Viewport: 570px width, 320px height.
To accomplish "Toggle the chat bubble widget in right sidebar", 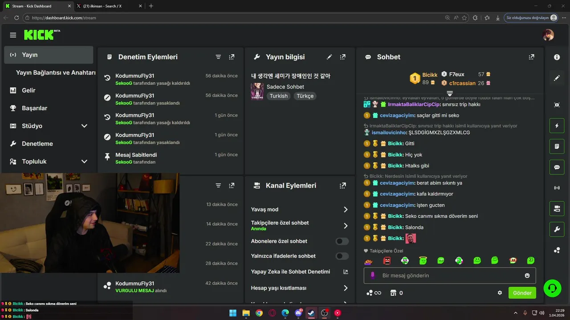I will tap(557, 167).
